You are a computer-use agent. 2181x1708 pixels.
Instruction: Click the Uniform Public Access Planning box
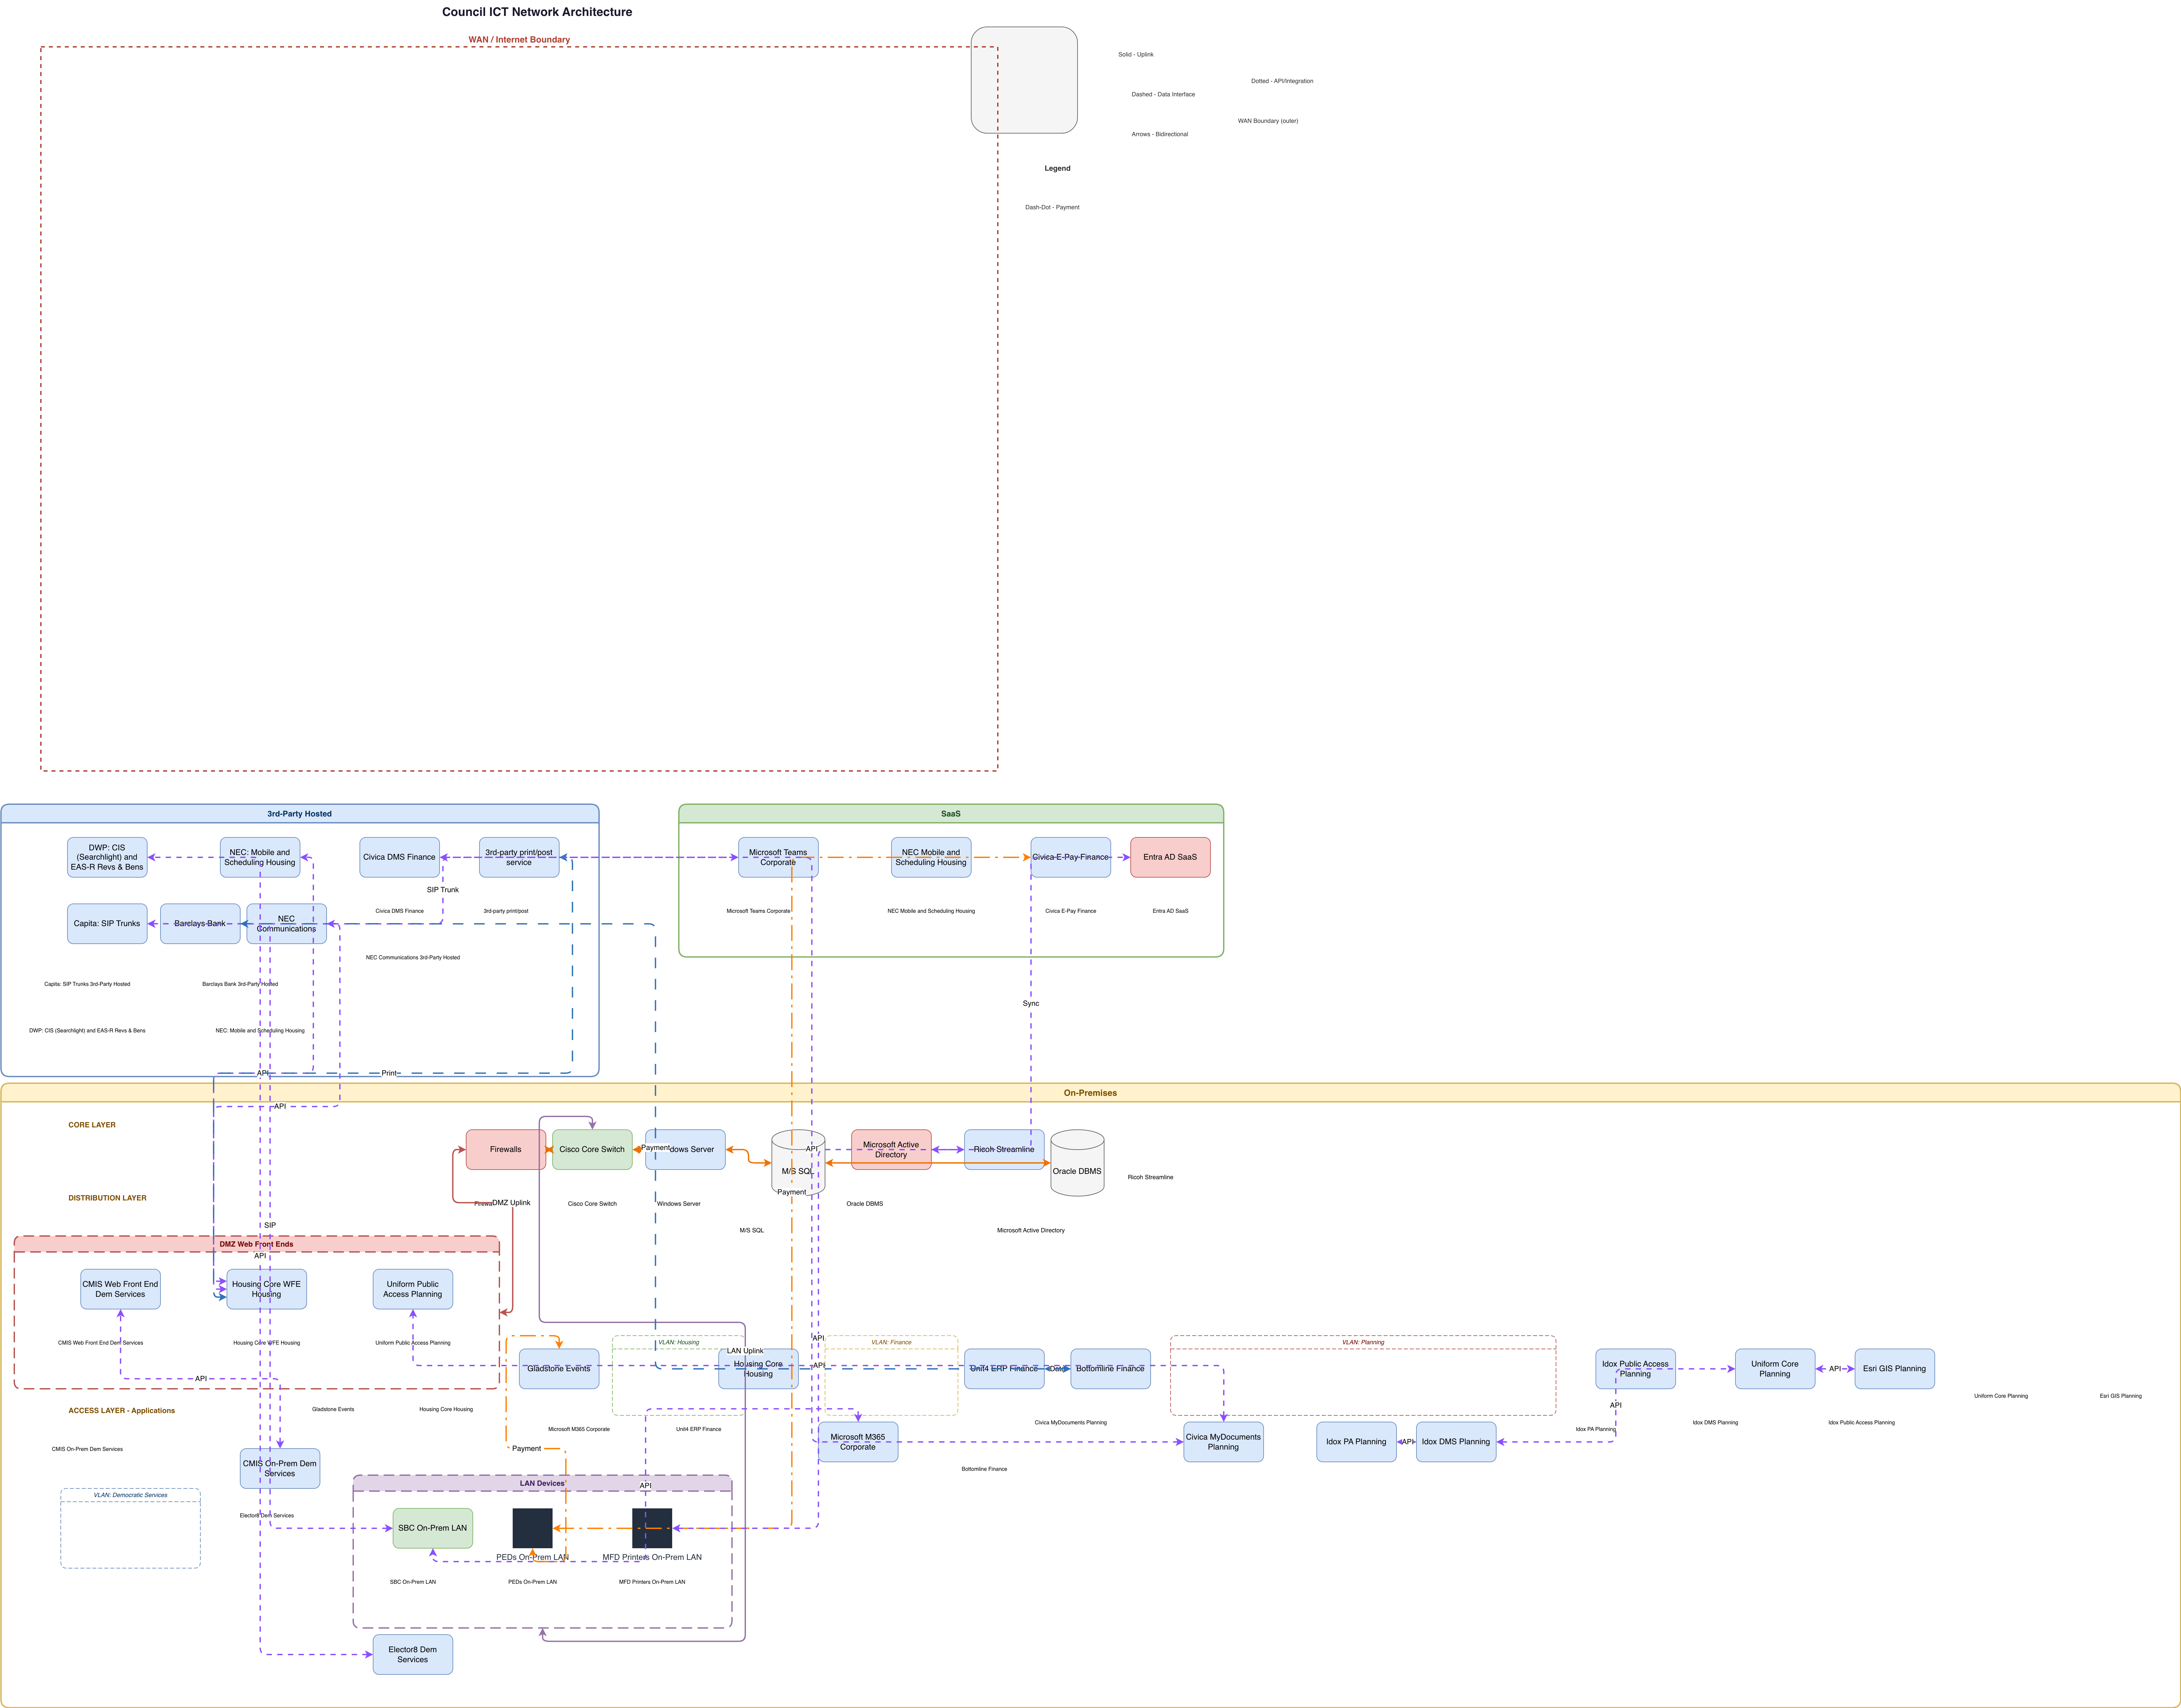point(413,1289)
